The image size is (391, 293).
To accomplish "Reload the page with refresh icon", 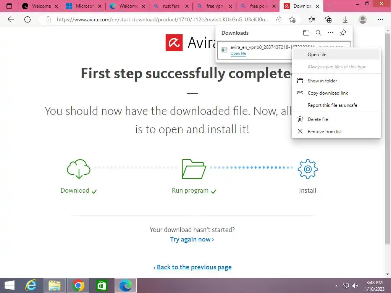I will (27, 19).
